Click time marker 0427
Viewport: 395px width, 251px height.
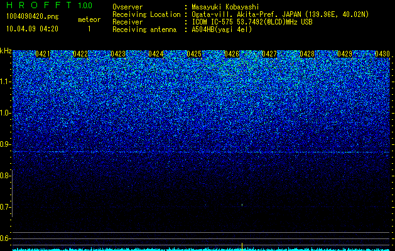(269, 54)
